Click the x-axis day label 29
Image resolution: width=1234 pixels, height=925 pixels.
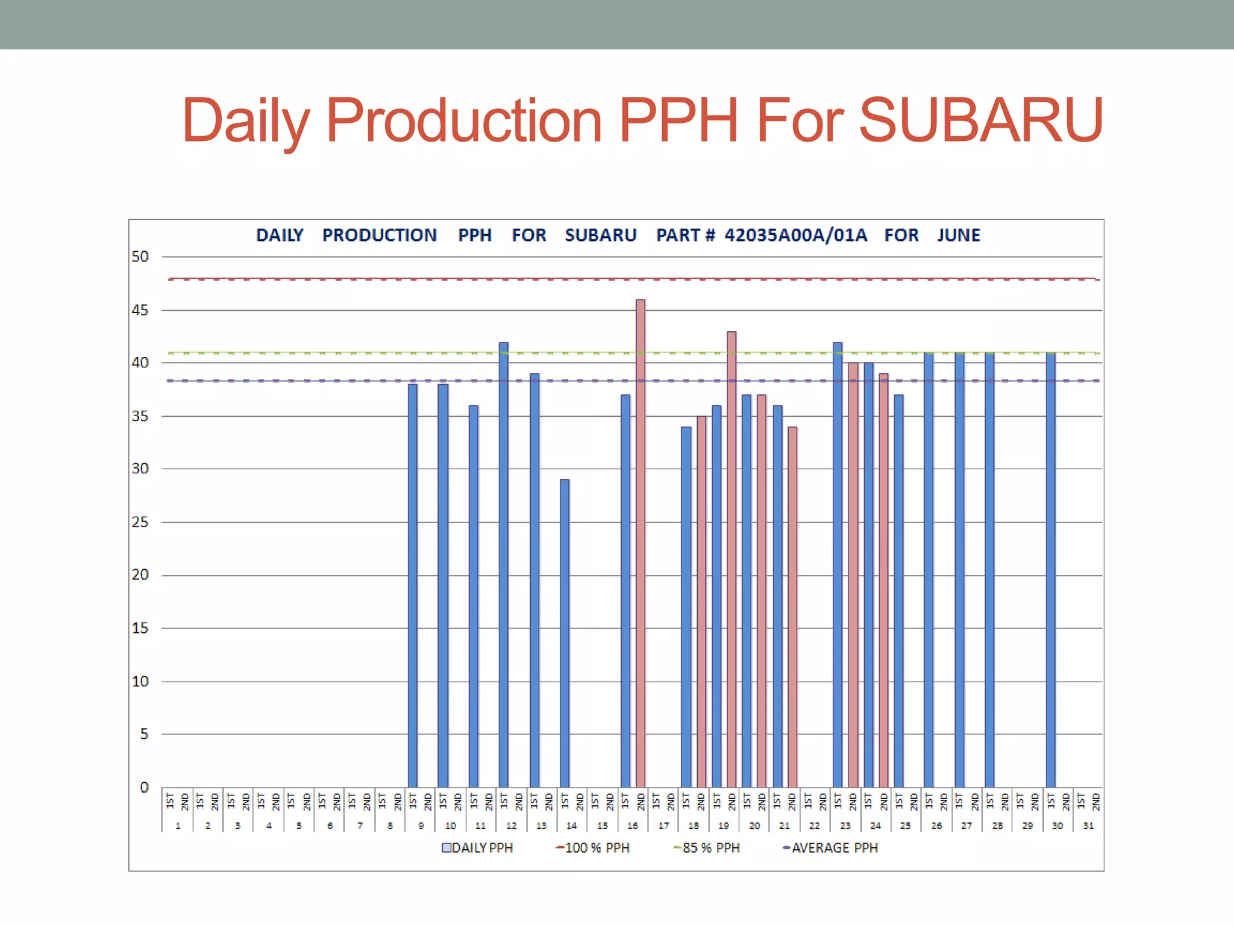coord(1027,826)
